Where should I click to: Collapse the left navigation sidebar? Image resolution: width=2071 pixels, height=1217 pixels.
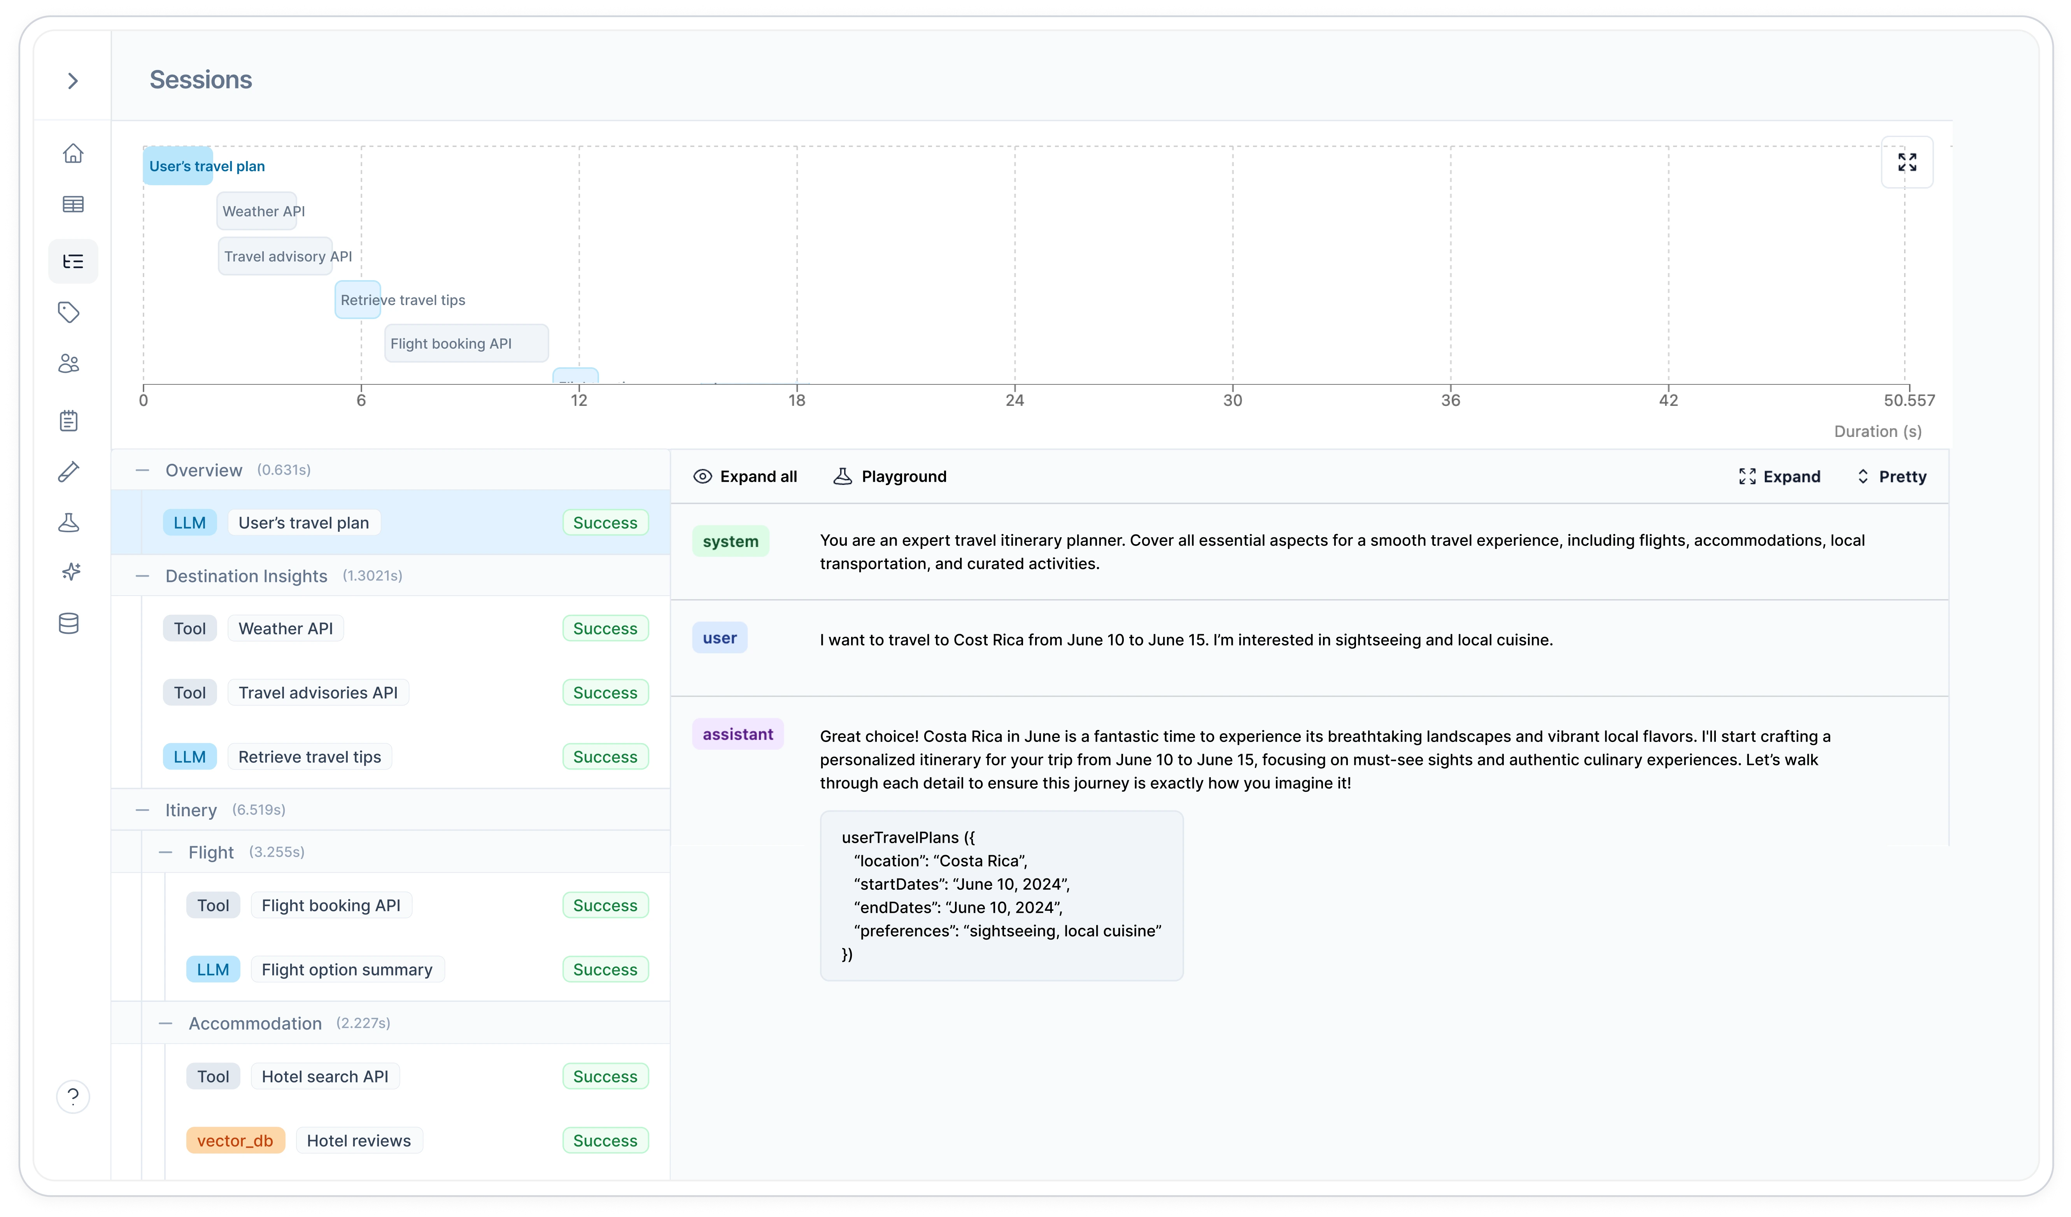pos(72,80)
